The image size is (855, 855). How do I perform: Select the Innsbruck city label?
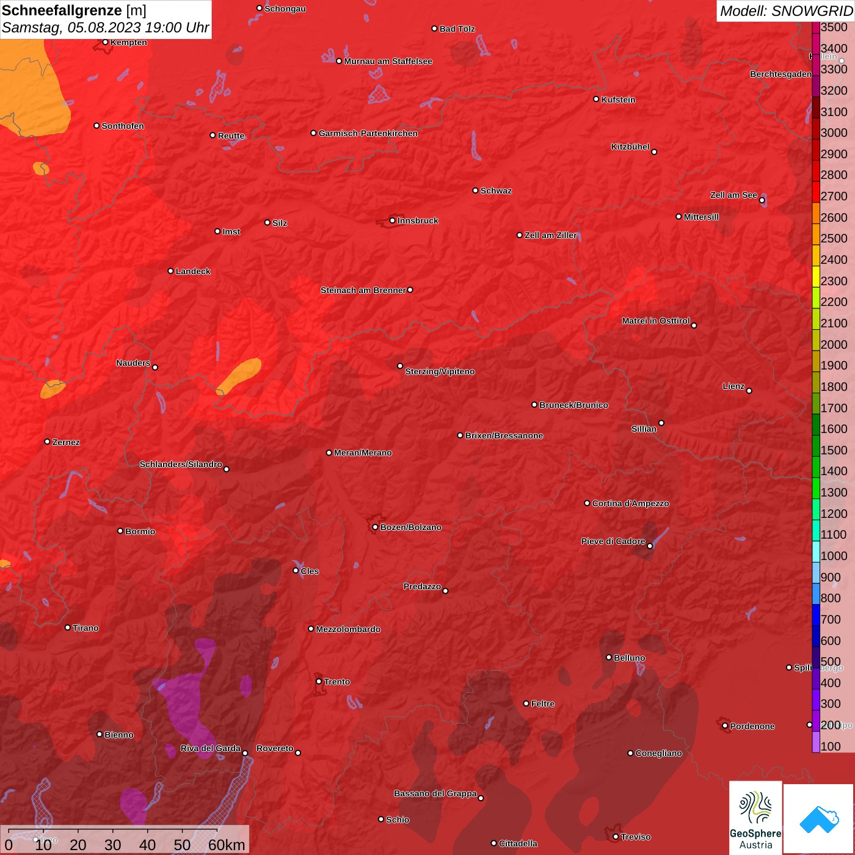click(x=418, y=220)
